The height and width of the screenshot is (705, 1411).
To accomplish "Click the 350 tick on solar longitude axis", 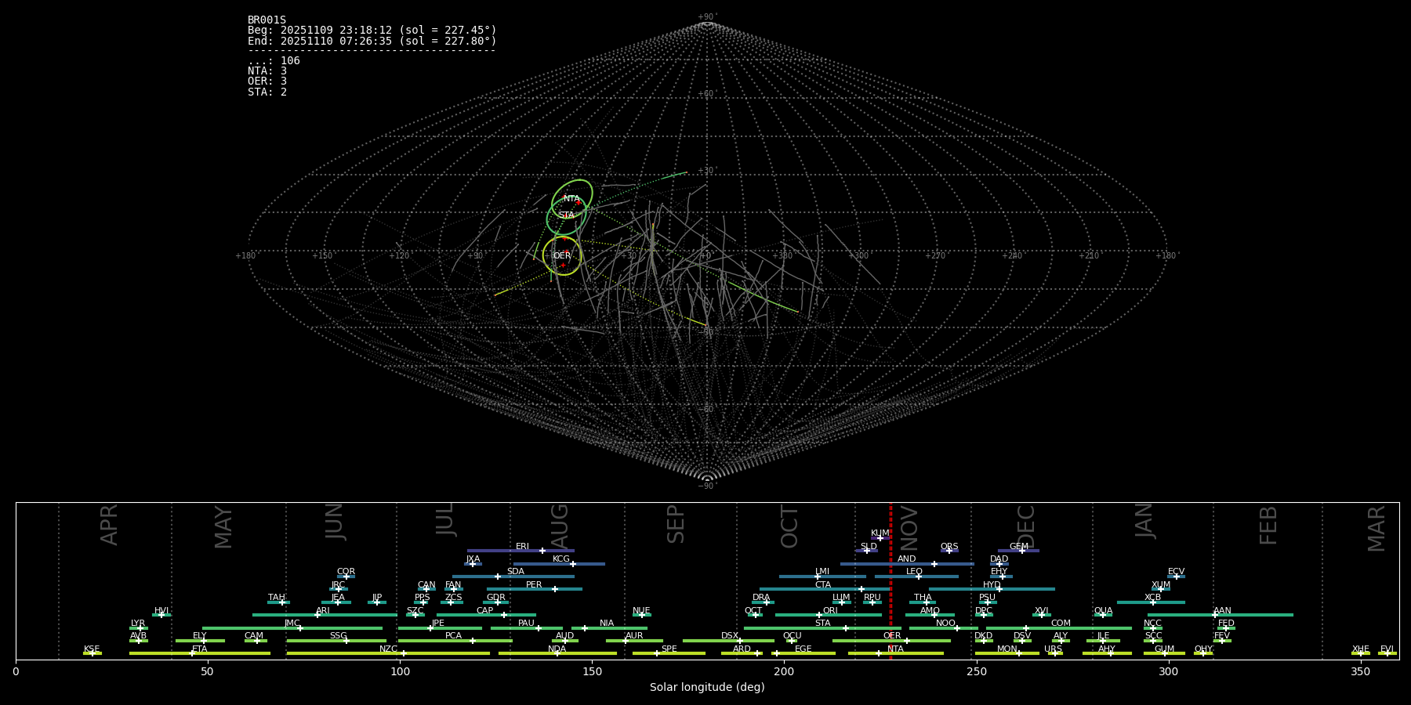I will tap(1360, 671).
